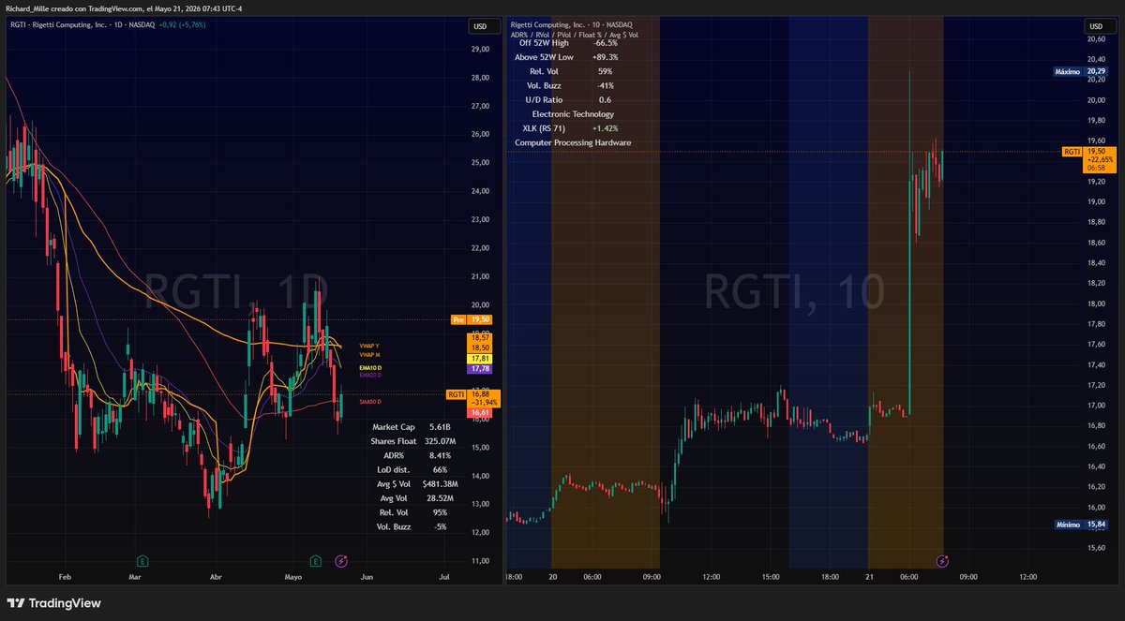This screenshot has height=621, width=1125.
Task: Select the VWAP M line label
Action: (x=369, y=355)
